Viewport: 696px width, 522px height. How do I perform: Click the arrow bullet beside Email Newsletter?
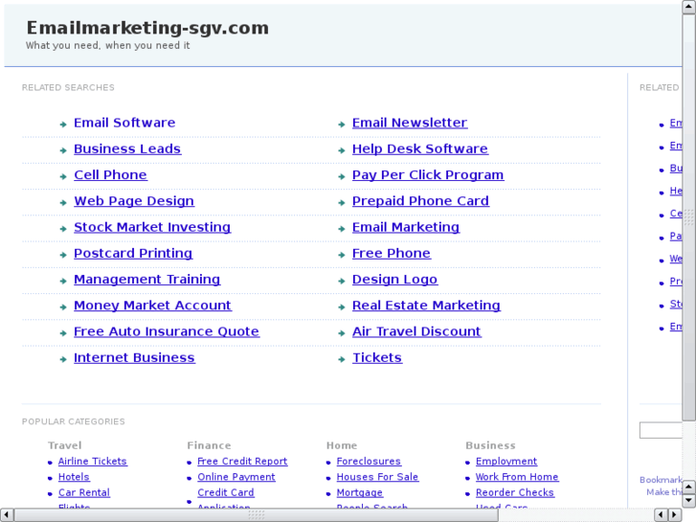(x=341, y=124)
